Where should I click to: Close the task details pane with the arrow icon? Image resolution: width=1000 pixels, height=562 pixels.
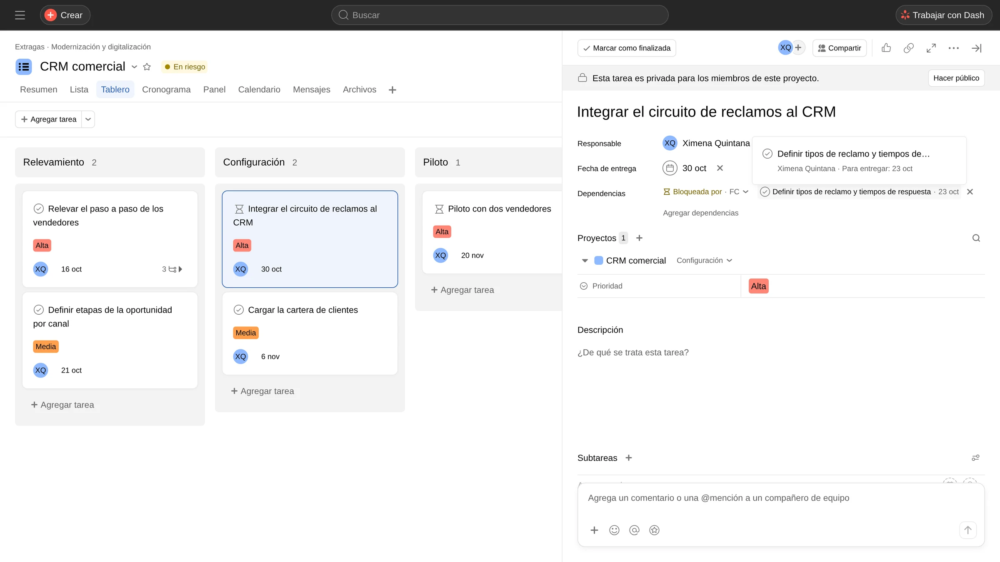[976, 48]
